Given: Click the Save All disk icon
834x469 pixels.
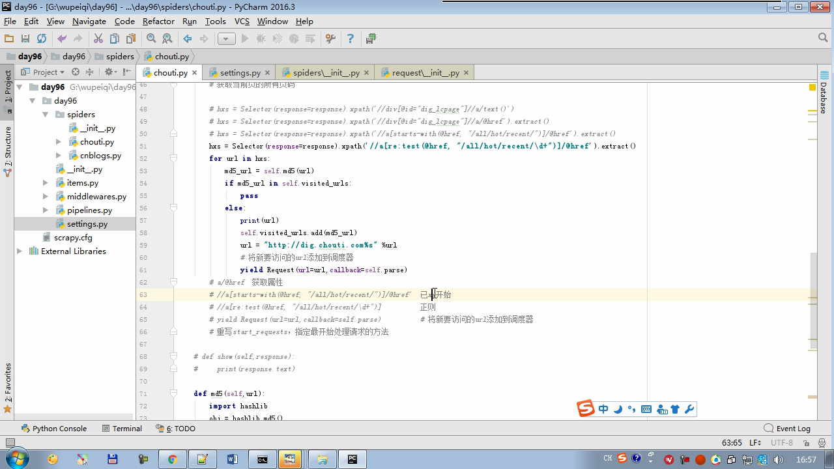Looking at the screenshot, I should pos(25,39).
